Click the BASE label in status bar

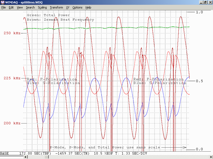4,153
